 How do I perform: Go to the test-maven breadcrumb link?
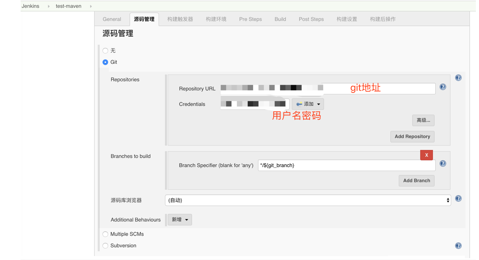69,6
